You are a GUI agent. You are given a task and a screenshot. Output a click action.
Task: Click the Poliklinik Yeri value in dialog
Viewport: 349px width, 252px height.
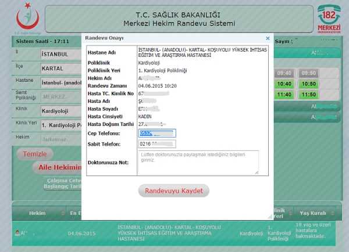[162, 71]
